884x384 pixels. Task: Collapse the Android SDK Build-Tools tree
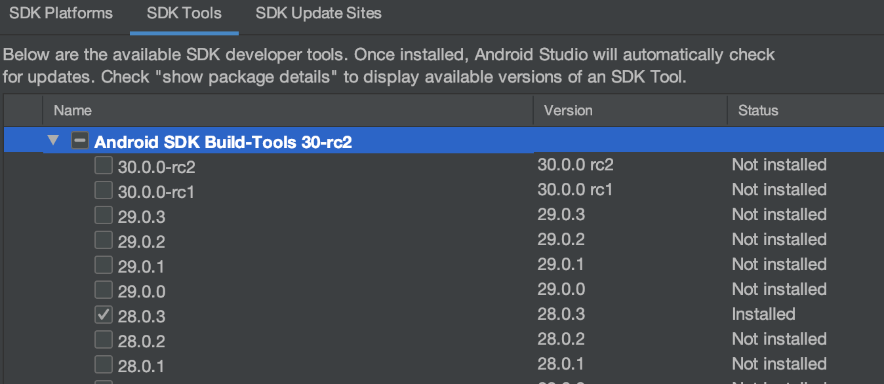[53, 141]
